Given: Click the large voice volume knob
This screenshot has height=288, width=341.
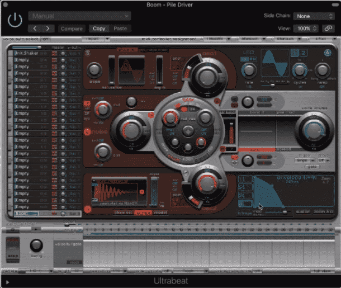Looking at the screenshot, I should [314, 131].
